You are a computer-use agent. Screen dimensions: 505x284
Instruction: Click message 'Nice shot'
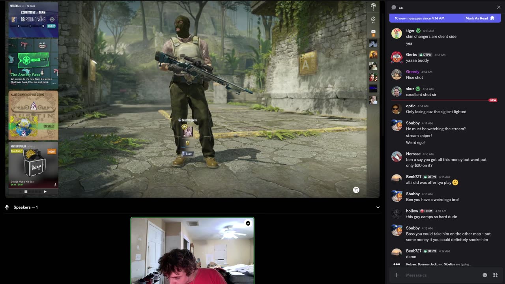pyautogui.click(x=414, y=77)
